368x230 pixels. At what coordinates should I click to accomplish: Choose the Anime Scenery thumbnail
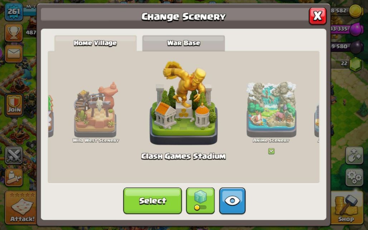(x=271, y=110)
